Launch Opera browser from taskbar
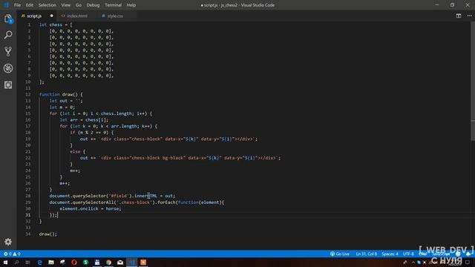 point(74,262)
